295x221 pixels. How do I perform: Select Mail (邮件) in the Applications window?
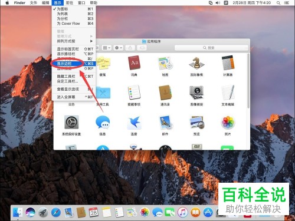click(165, 122)
